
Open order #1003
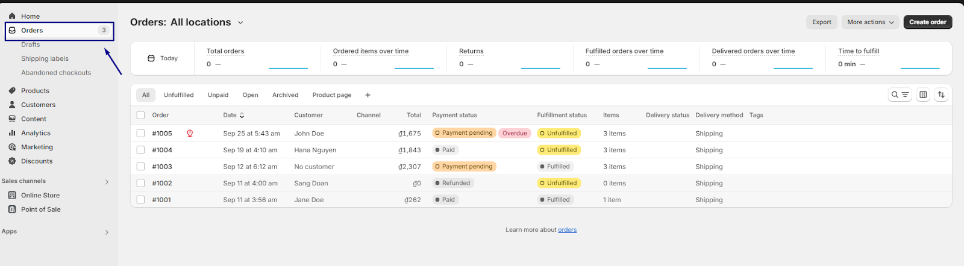(162, 167)
